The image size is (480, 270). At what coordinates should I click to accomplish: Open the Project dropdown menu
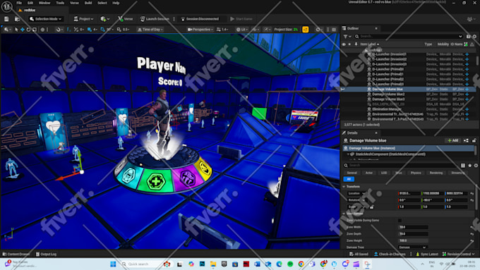(83, 19)
